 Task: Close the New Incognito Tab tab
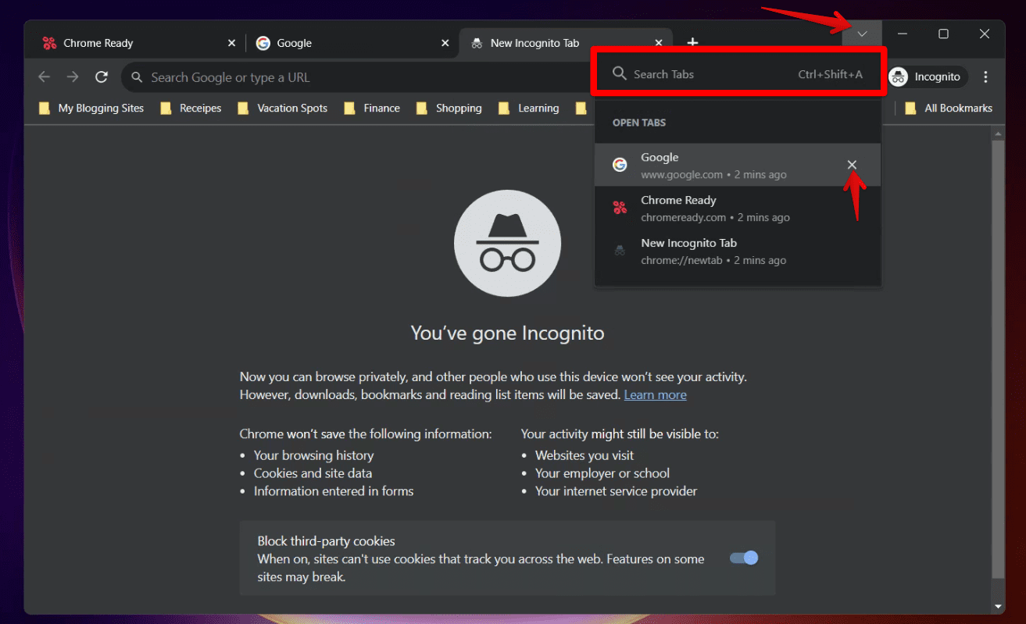[x=659, y=43]
